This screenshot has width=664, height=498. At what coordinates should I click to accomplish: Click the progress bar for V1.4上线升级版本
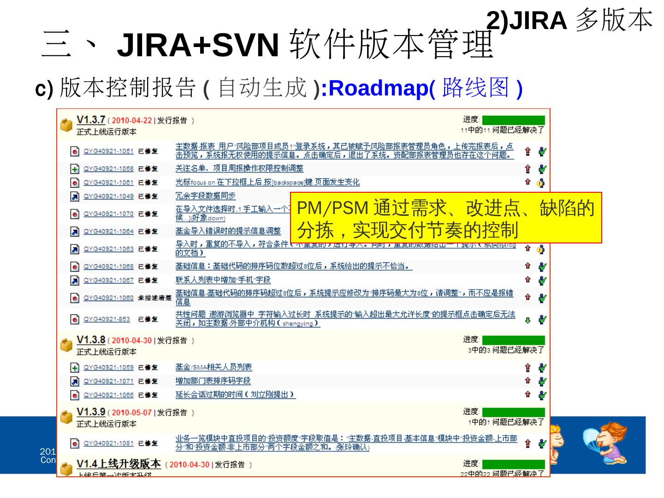pos(513,464)
